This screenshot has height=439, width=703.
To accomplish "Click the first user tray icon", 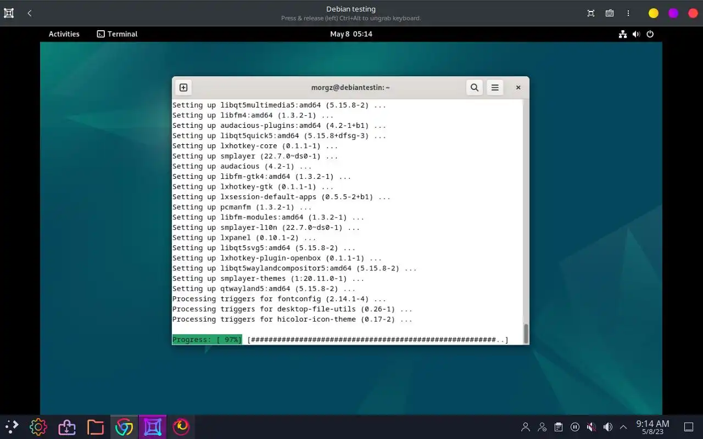I will tap(526, 427).
